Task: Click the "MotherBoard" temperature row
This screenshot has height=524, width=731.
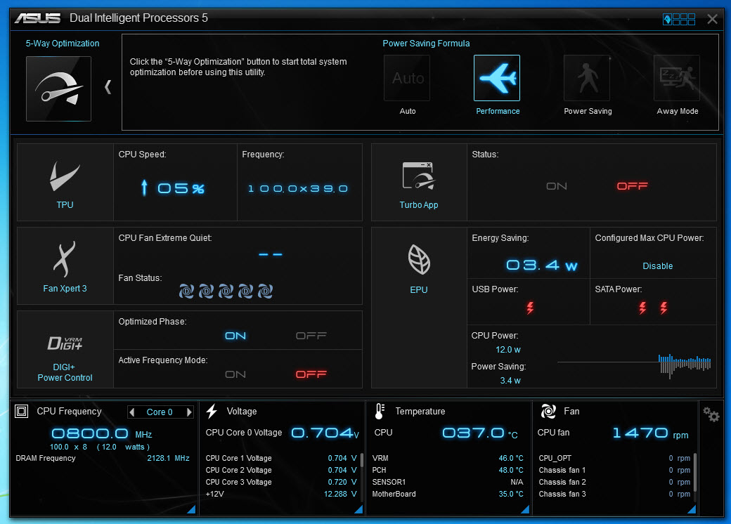Action: (448, 494)
